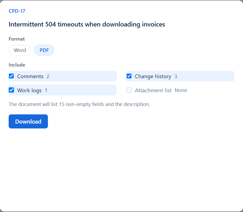Click the 'None' attachment count text
The height and width of the screenshot is (212, 243).
pos(181,90)
